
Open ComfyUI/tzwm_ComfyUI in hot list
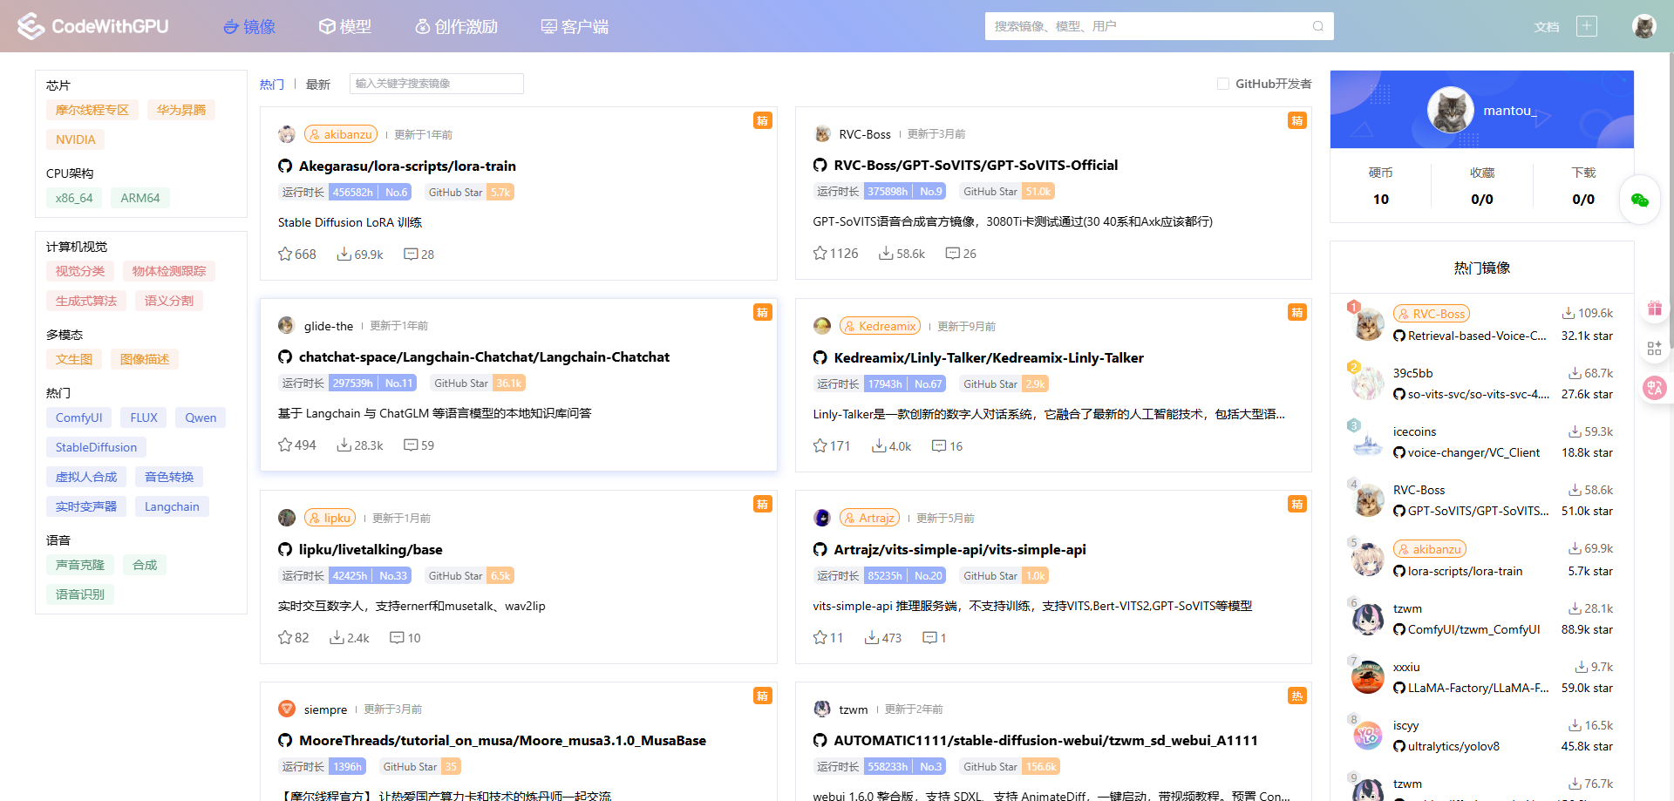coord(1473,629)
